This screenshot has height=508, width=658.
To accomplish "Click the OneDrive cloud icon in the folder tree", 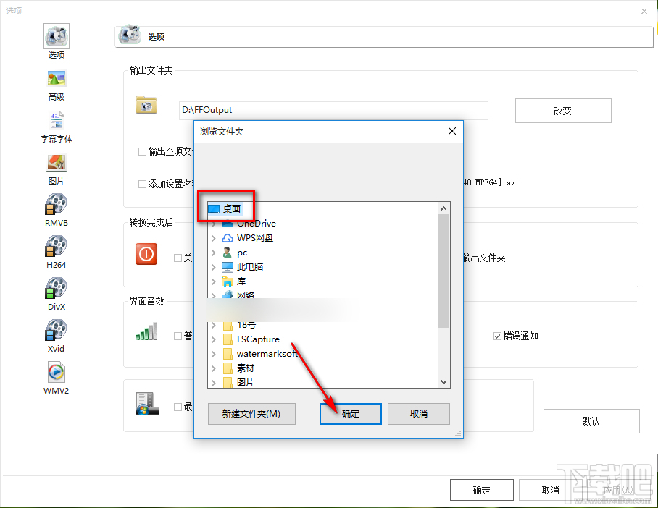I will tap(228, 224).
